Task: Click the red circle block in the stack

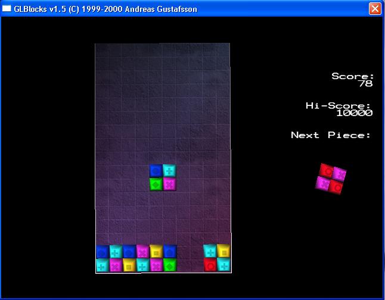Action: pos(210,265)
